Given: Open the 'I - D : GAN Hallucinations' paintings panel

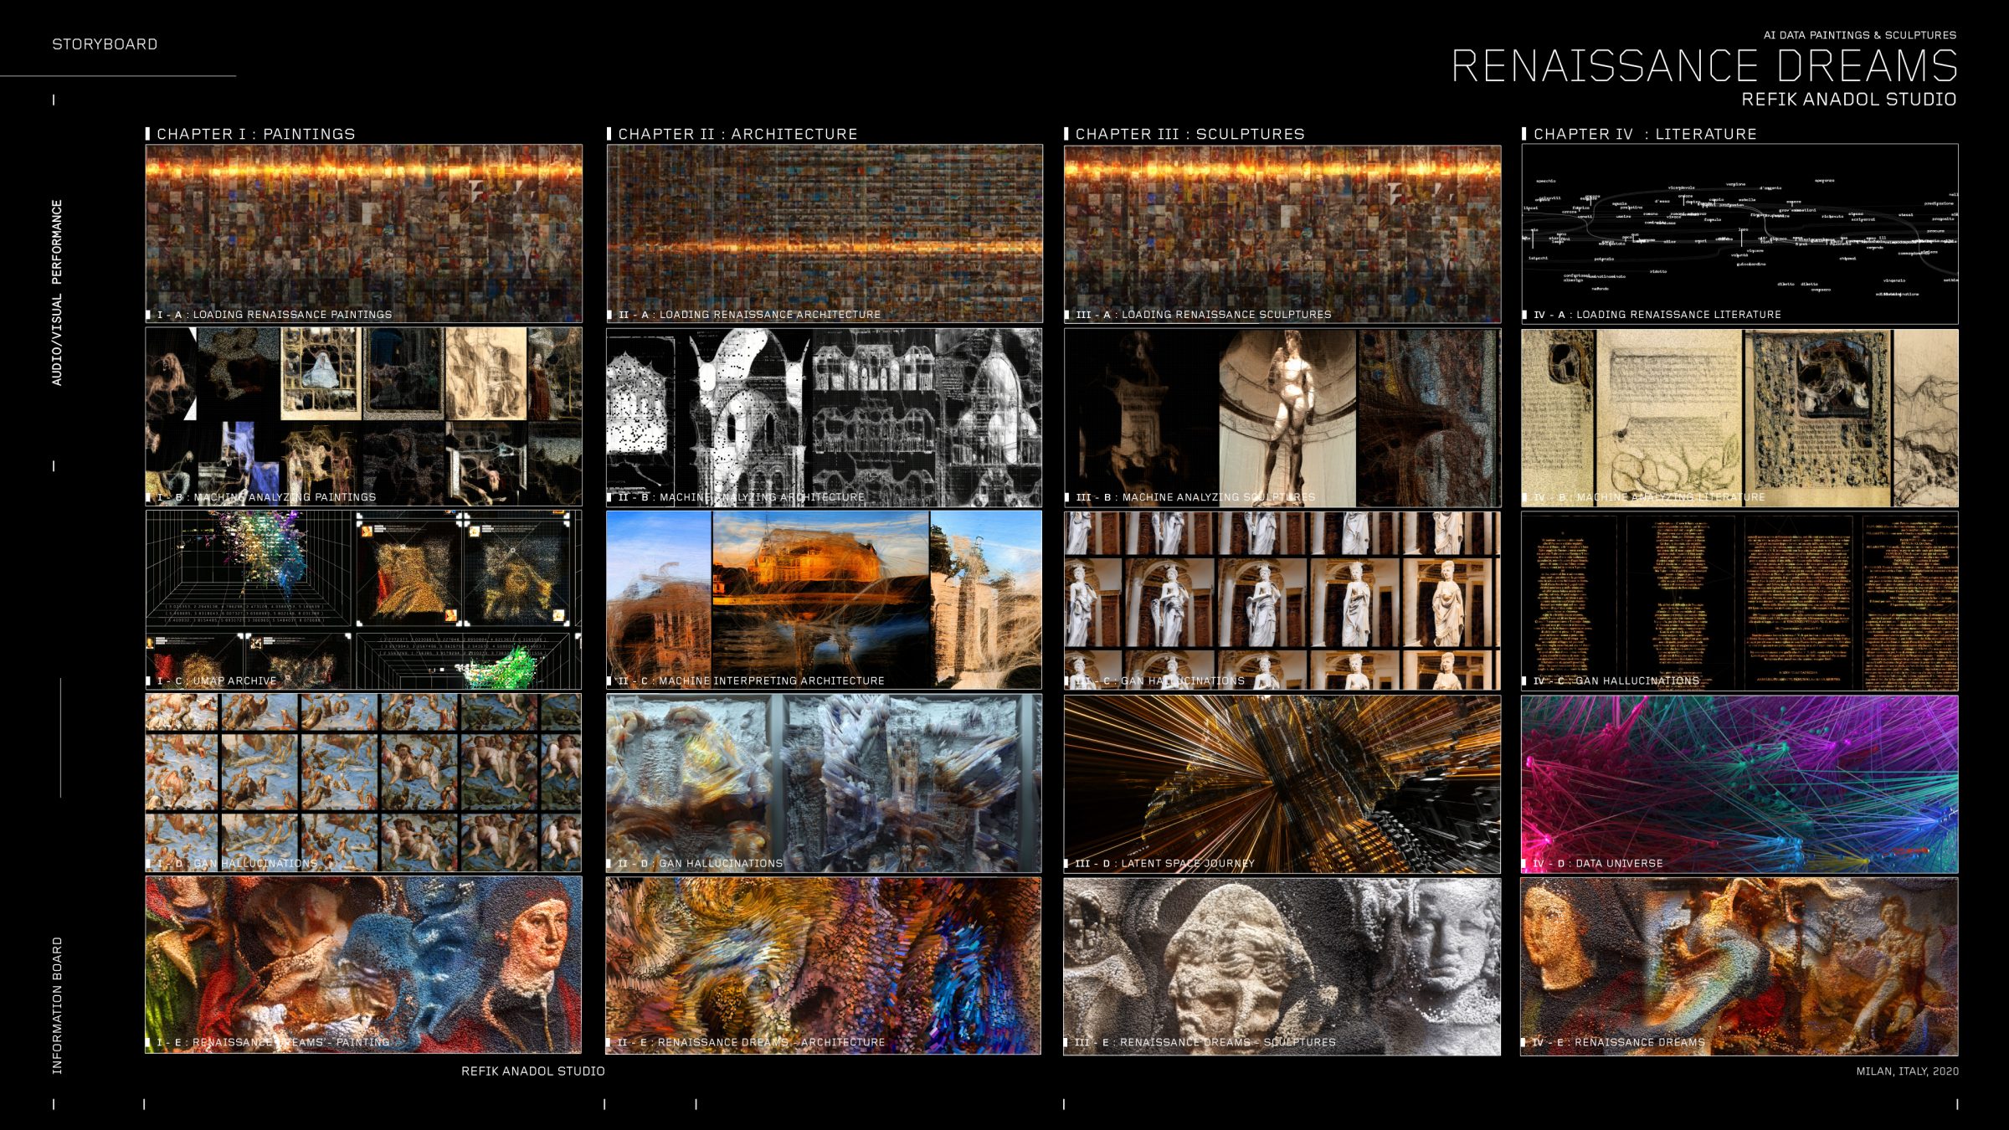Looking at the screenshot, I should (x=364, y=783).
